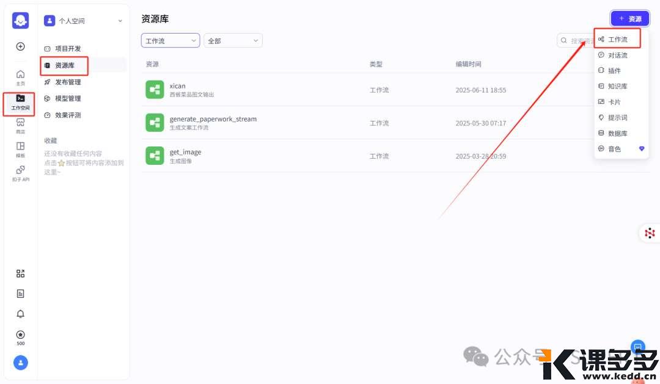Click the Coze logo at sidebar top

pos(20,20)
